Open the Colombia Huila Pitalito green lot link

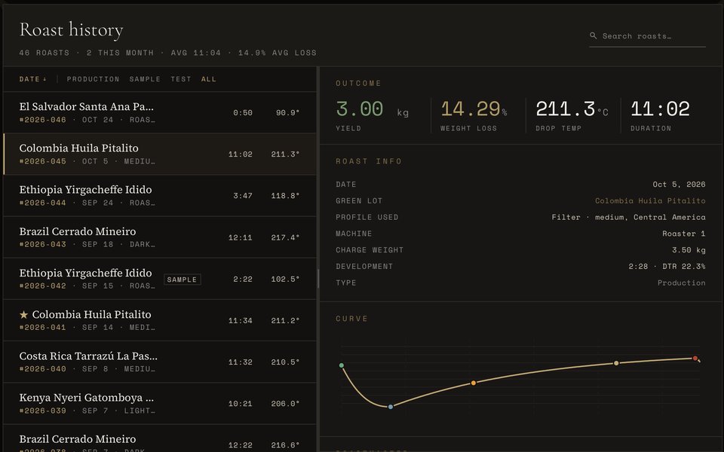649,200
